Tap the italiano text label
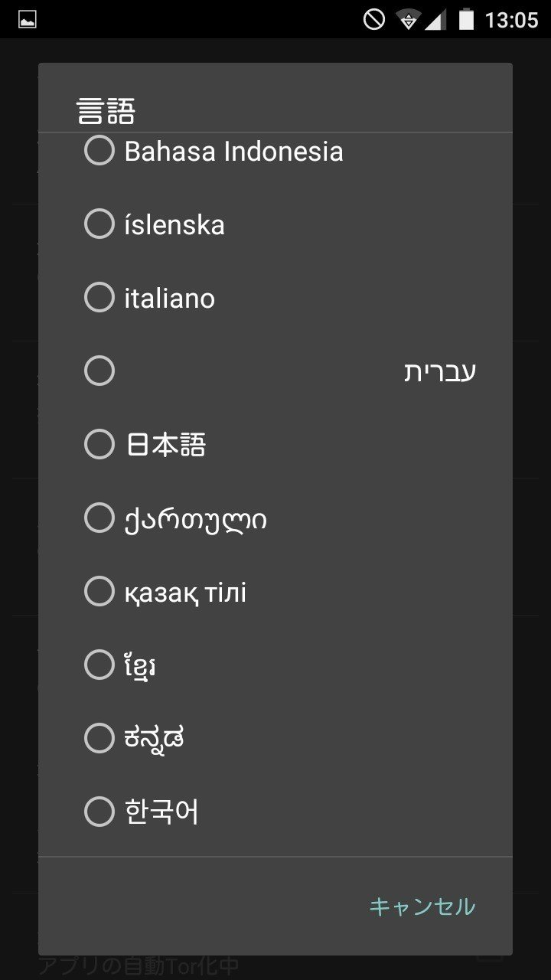551x980 pixels. (x=169, y=298)
